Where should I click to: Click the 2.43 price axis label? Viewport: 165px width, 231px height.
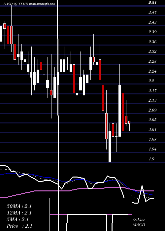tap(152, 22)
